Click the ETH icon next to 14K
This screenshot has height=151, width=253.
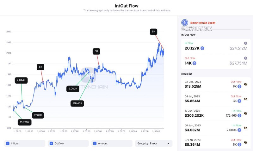pos(194,63)
